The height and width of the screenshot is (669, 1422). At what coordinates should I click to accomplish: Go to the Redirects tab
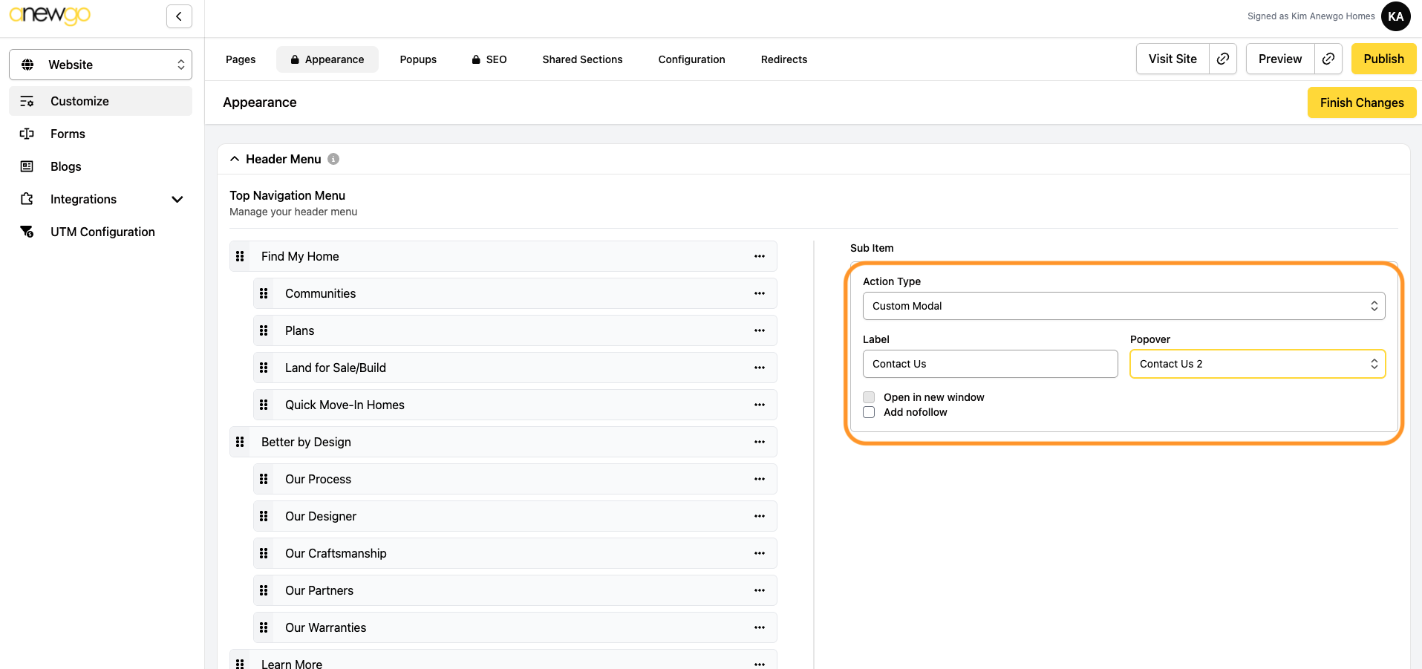(783, 59)
